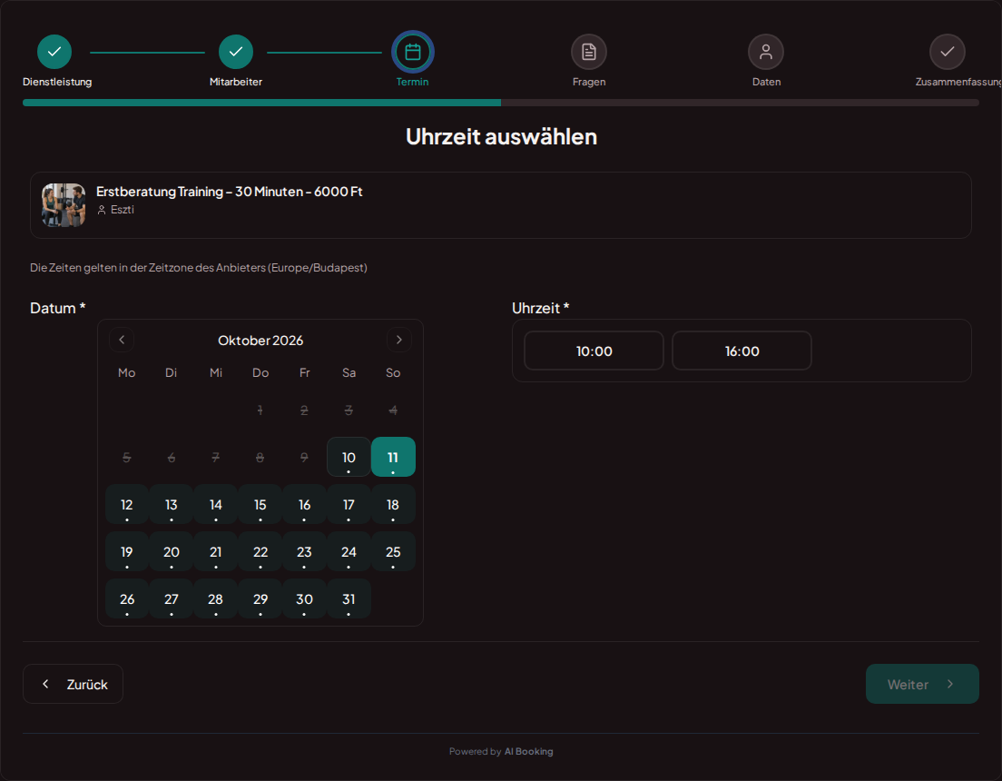Select October 23 in the calendar
The image size is (1002, 781).
click(x=304, y=551)
